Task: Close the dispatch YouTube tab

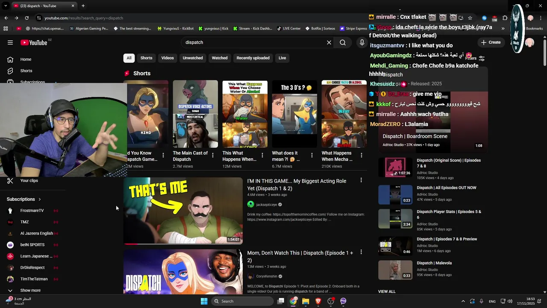Action: coord(73,6)
